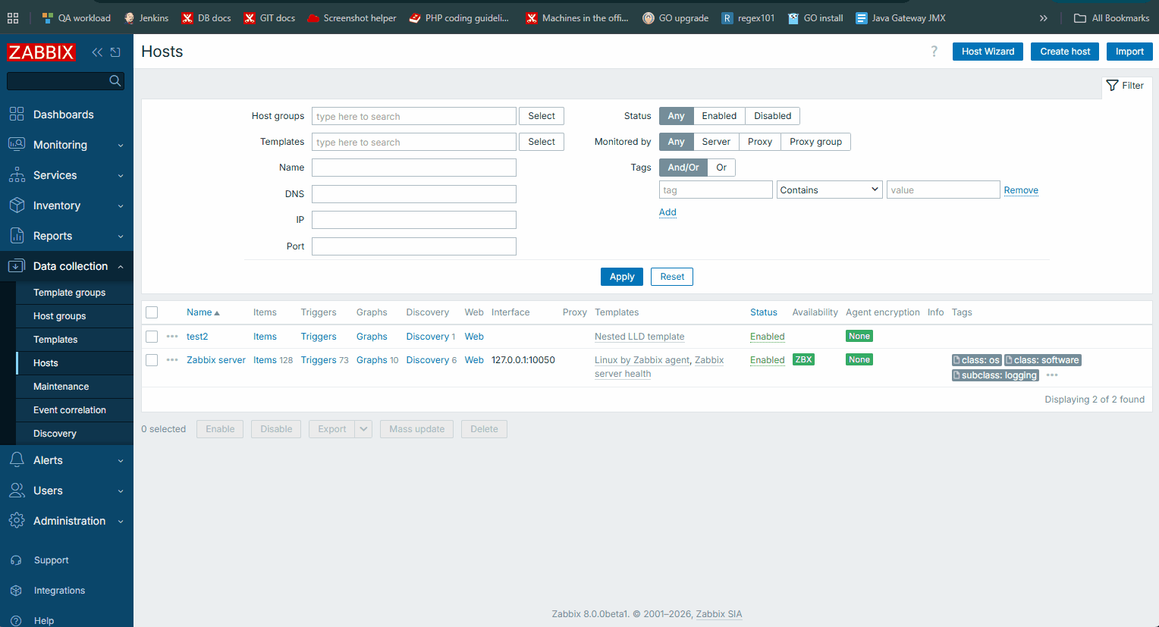1159x627 pixels.
Task: Go to Maintenance in the sidebar
Action: click(x=61, y=387)
